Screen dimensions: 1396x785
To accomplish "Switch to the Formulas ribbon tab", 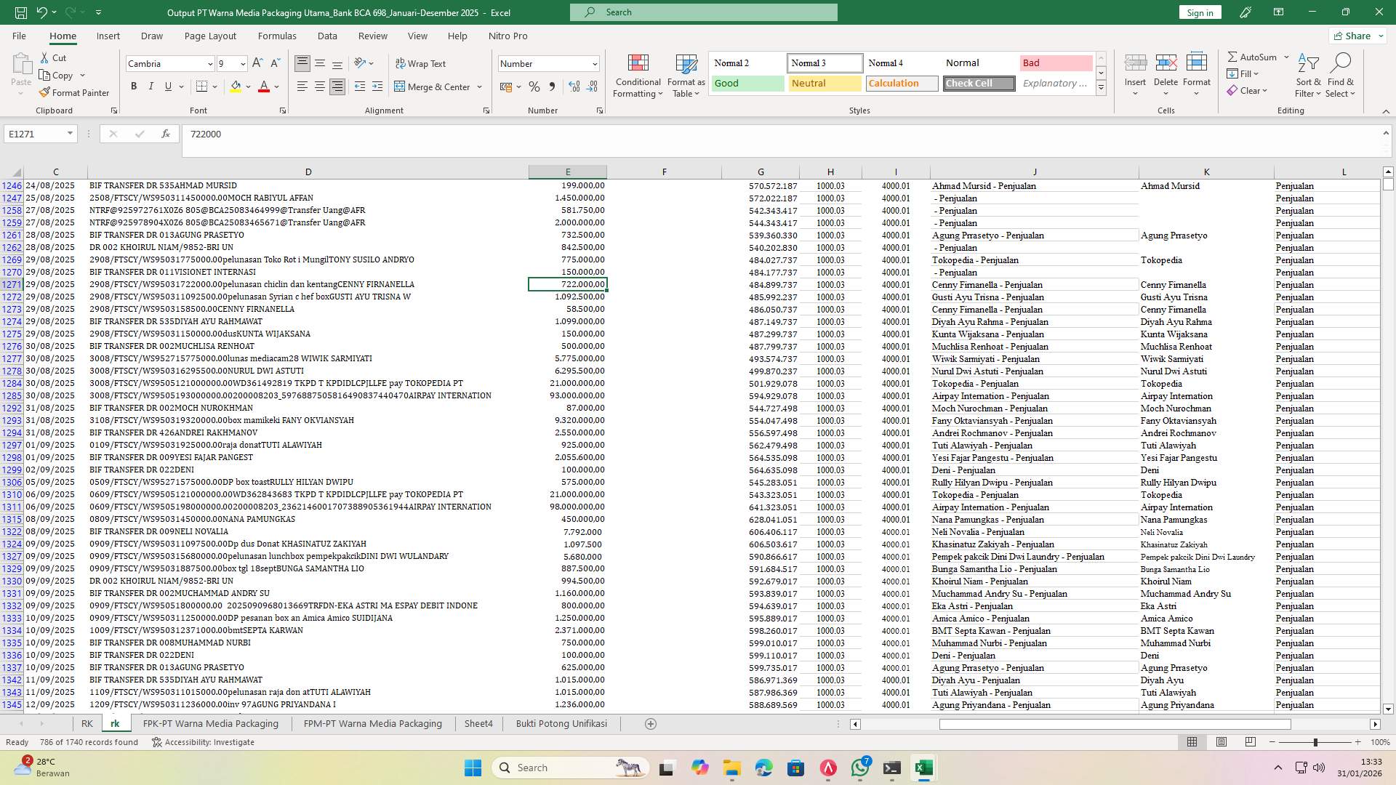I will coord(277,36).
